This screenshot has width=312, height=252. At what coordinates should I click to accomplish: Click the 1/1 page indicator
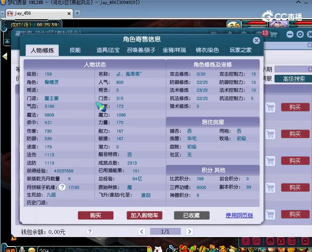click(x=165, y=232)
